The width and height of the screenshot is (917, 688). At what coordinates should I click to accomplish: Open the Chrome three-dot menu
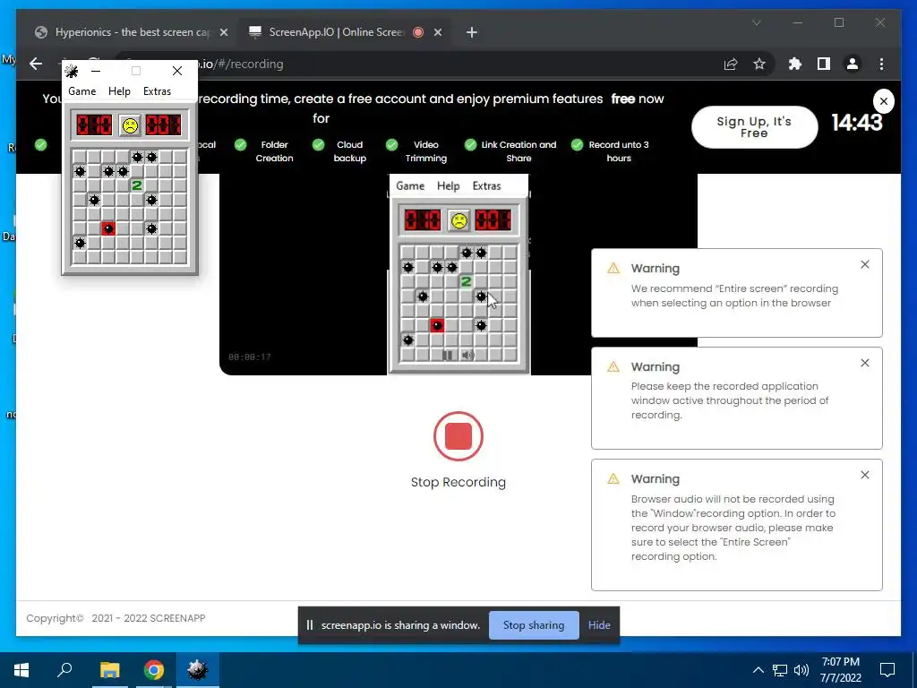(881, 64)
